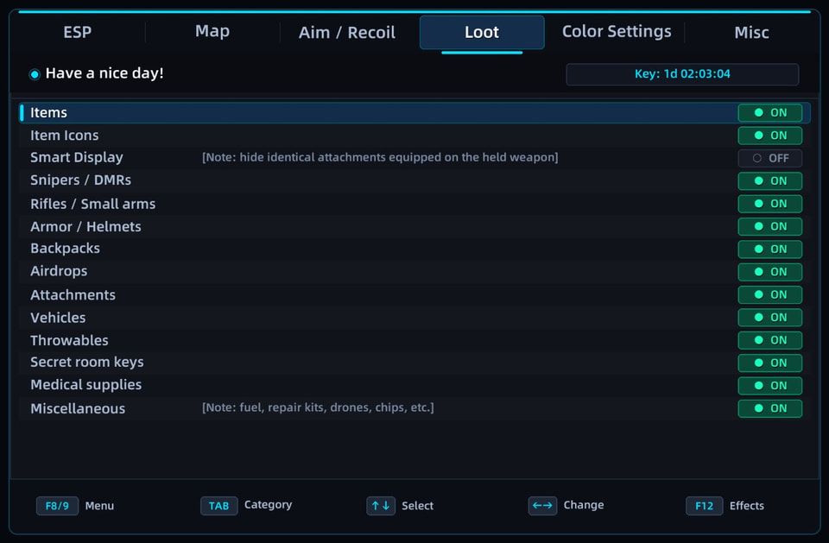
Task: Click the left/right arrows Change key badge
Action: coord(542,506)
